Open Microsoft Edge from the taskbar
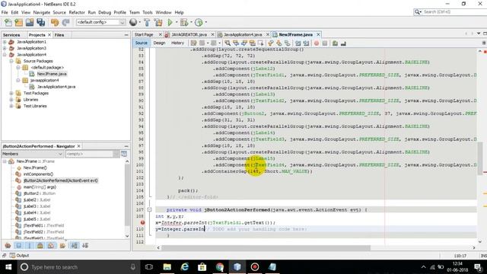Screen dimensions: 487x274 click(x=185, y=267)
